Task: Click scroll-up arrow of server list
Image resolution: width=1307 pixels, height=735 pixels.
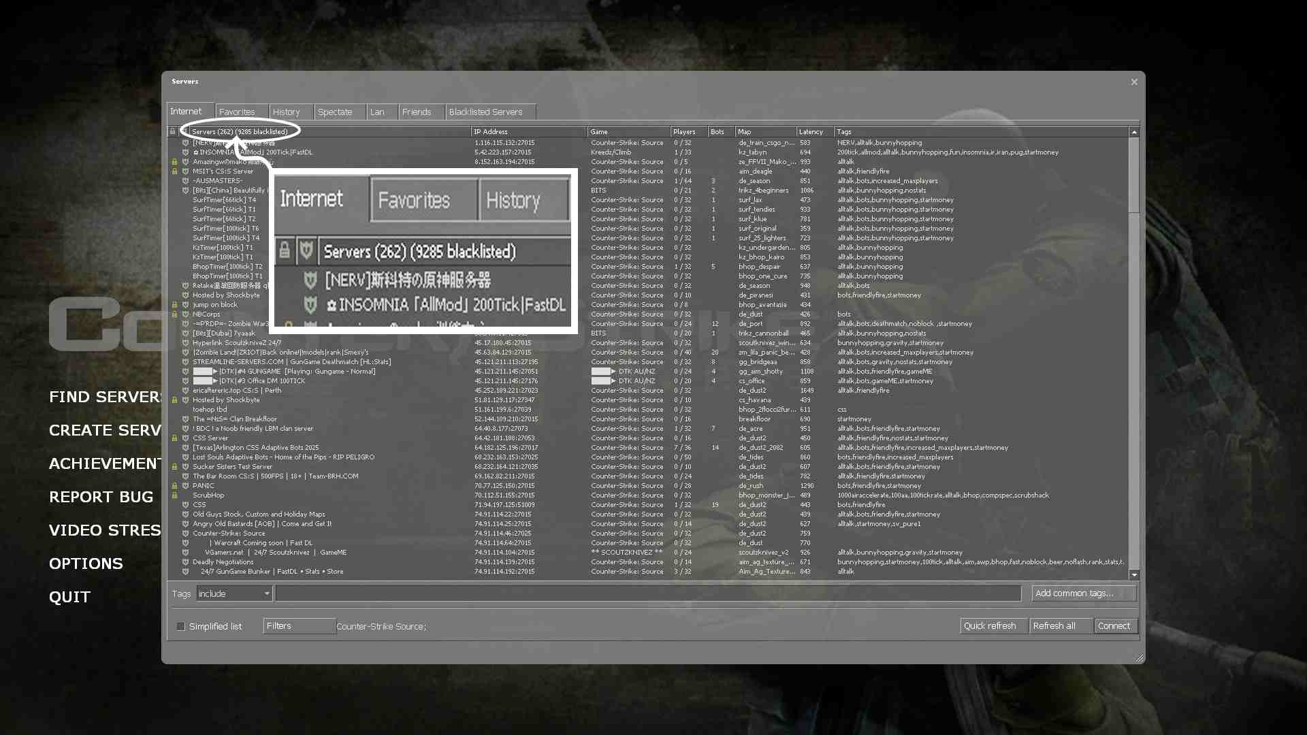Action: [1134, 132]
